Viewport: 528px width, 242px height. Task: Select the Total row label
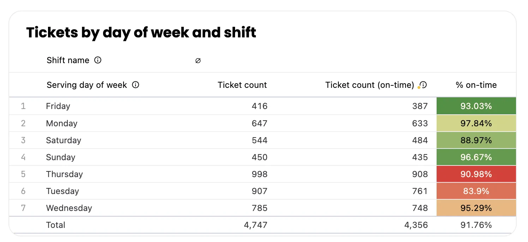click(x=55, y=225)
